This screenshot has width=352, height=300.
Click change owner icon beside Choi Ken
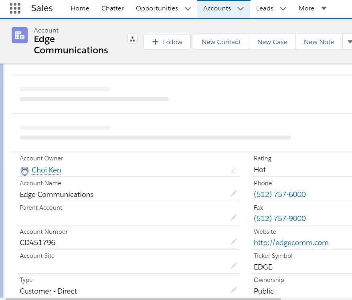click(x=233, y=170)
